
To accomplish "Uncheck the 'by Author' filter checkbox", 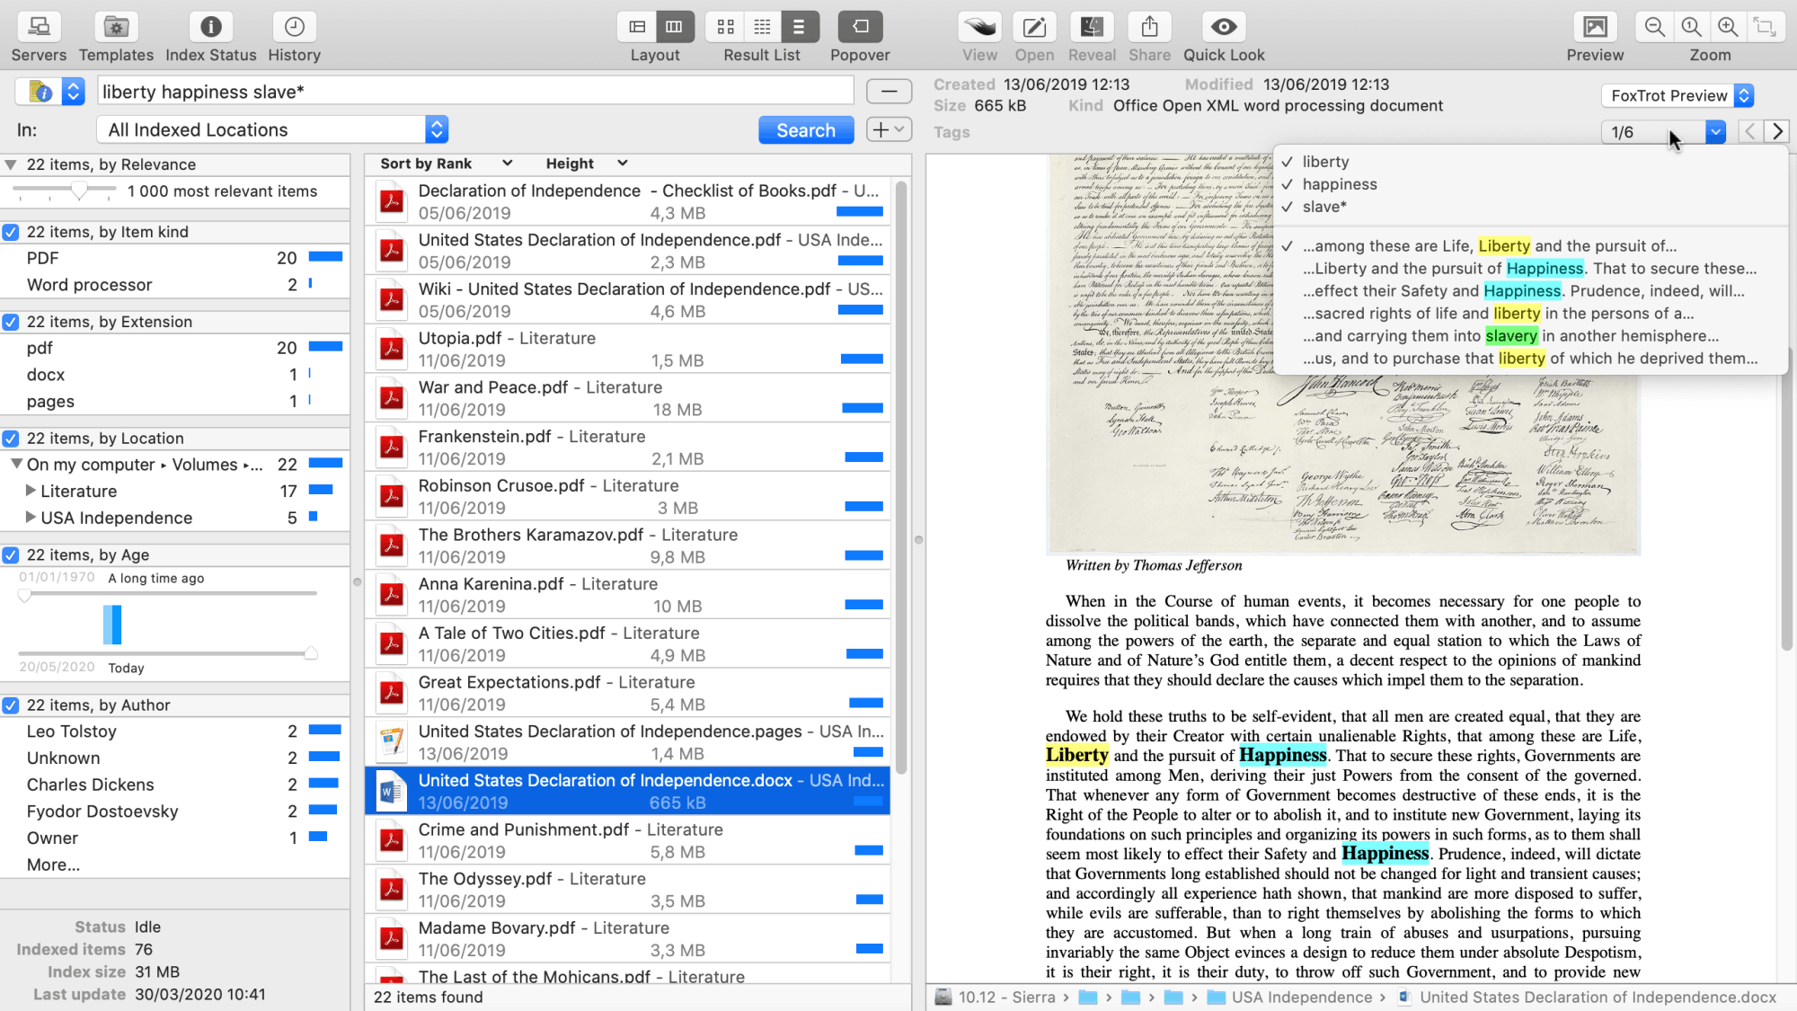I will (11, 705).
